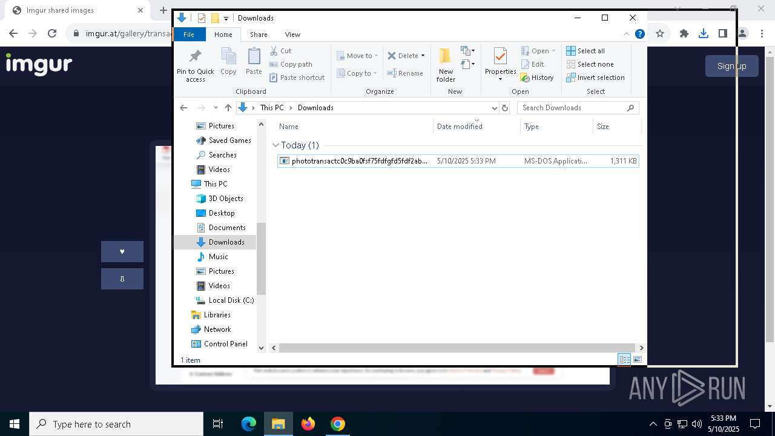The height and width of the screenshot is (436, 775).
Task: Select Control Panel in navigation pane
Action: [x=219, y=344]
